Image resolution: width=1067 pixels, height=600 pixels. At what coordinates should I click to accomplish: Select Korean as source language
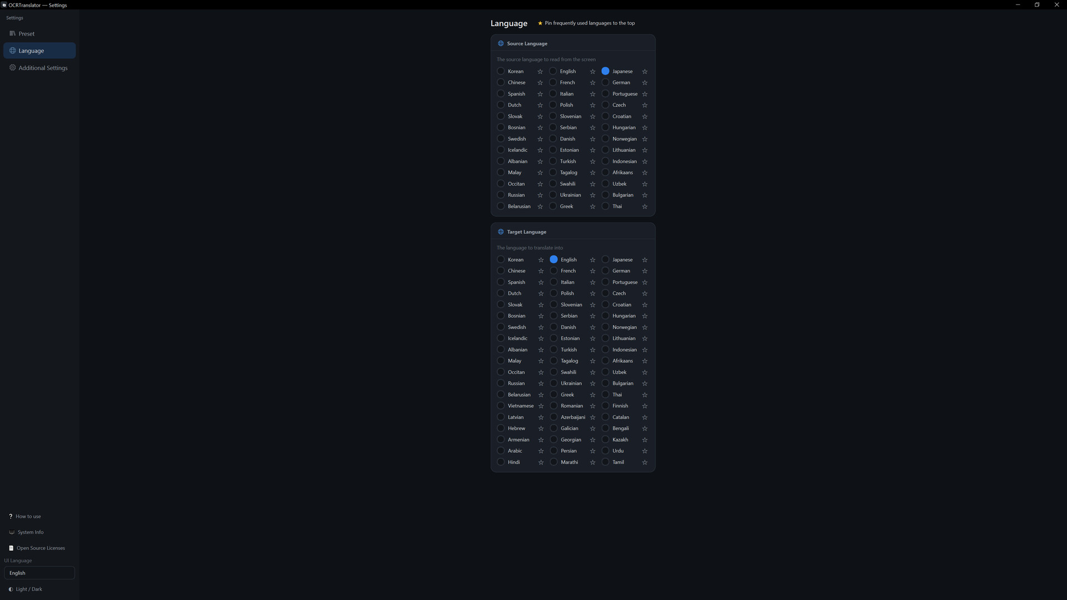(x=501, y=71)
